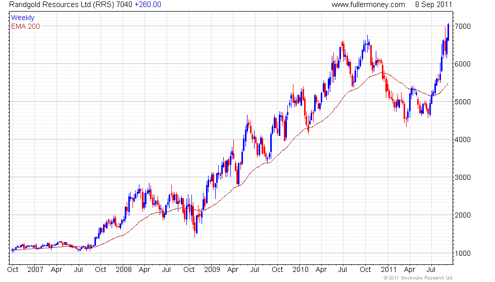This screenshot has width=495, height=282.
Task: Click the 6000 price axis label
Action: click(463, 64)
